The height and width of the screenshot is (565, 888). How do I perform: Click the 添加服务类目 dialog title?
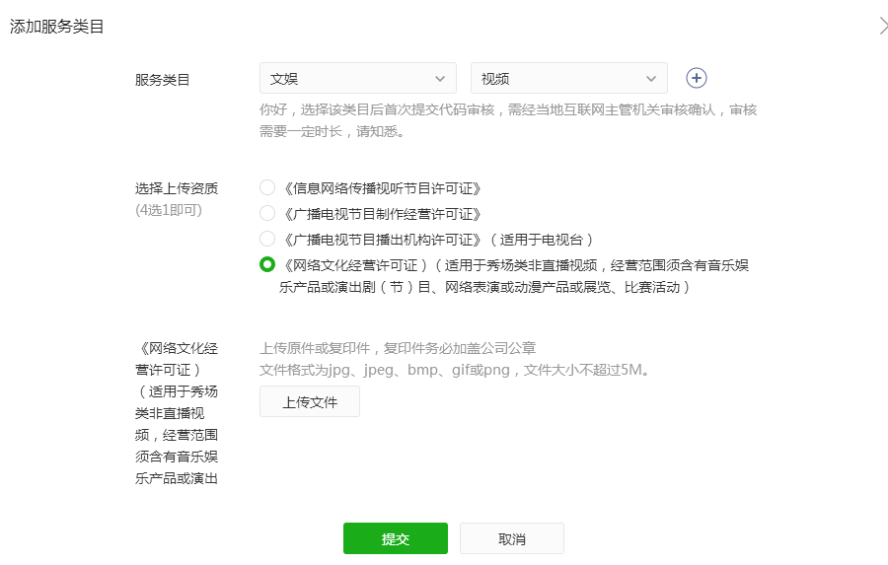click(56, 27)
